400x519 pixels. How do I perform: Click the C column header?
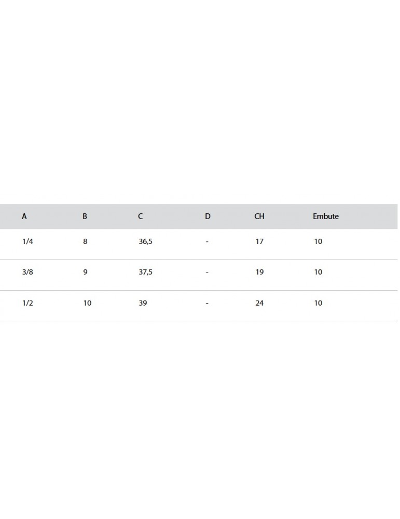pos(141,216)
